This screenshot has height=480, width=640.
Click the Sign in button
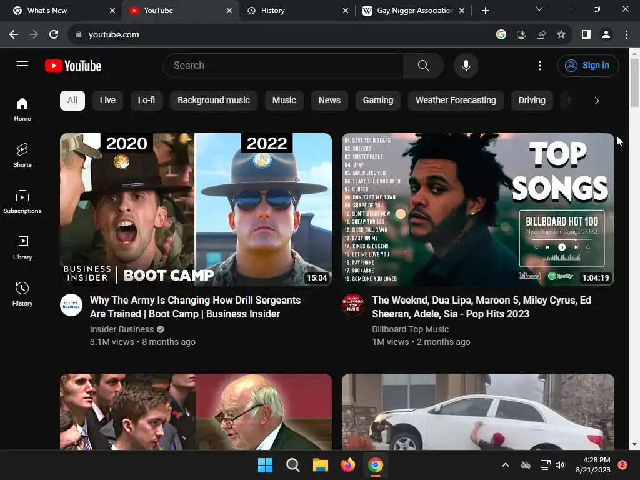click(x=588, y=65)
